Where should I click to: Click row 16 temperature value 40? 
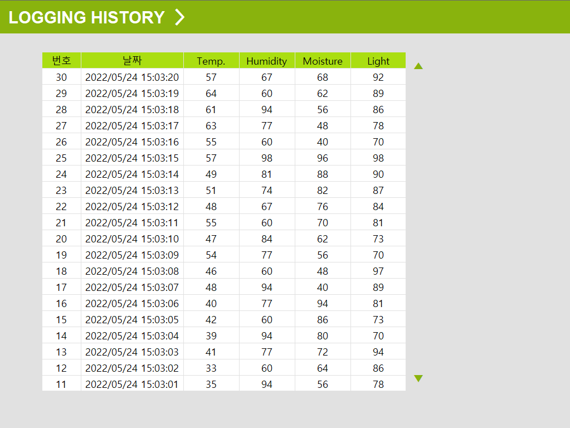click(x=211, y=304)
